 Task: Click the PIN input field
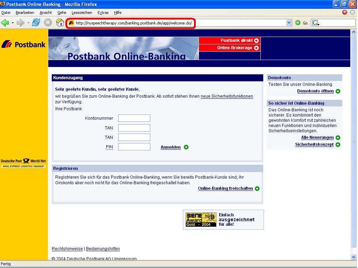pyautogui.click(x=134, y=147)
